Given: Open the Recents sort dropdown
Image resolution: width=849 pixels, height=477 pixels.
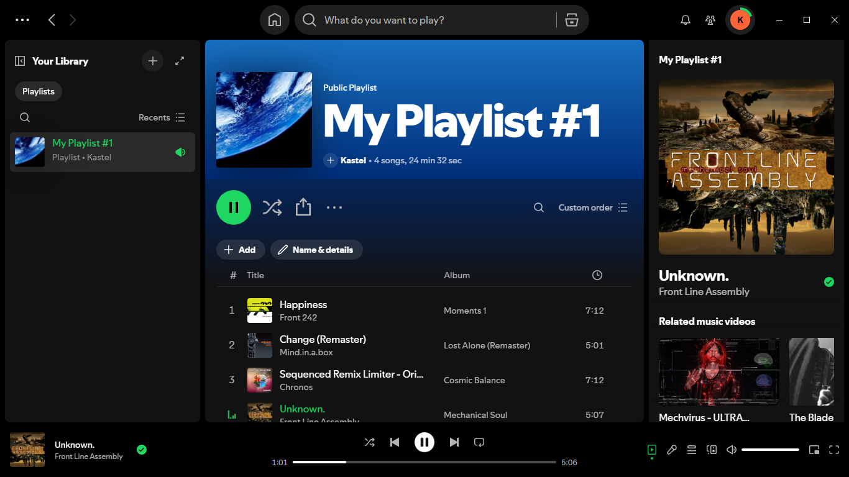Looking at the screenshot, I should pyautogui.click(x=162, y=117).
